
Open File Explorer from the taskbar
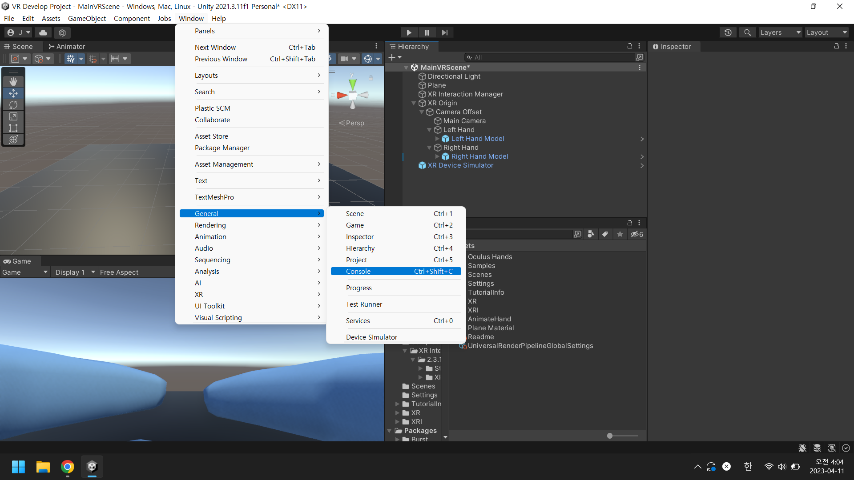click(43, 467)
